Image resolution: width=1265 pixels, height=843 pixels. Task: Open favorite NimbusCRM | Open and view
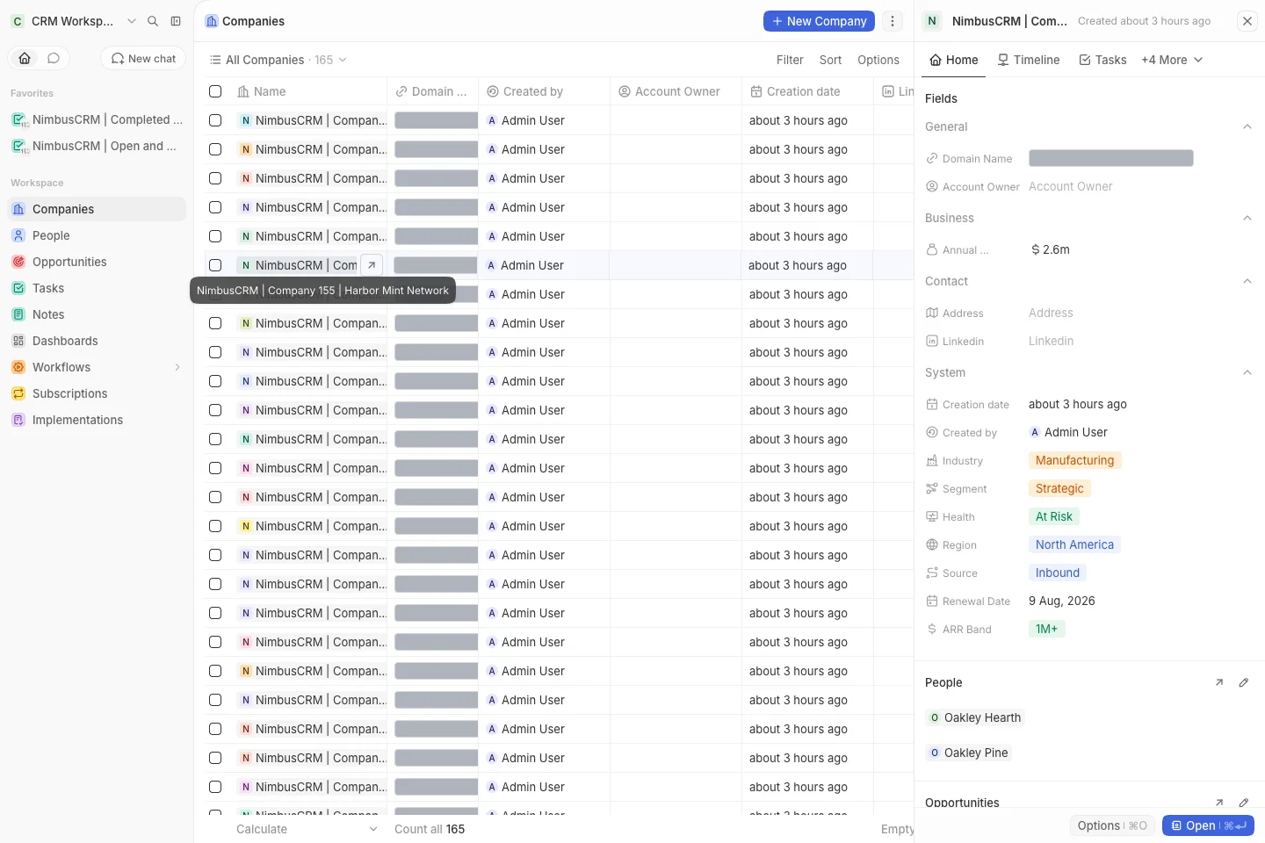point(97,146)
